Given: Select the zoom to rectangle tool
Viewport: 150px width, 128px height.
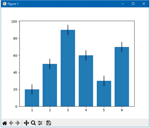Looking at the screenshot, I should coord(33,123).
